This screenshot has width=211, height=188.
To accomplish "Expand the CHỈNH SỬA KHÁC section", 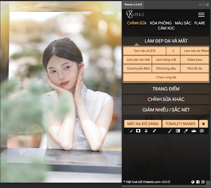I will point(166,99).
